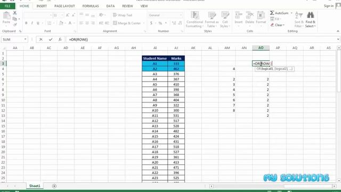This screenshot has width=341, height=192.
Task: Click the Middle Align icon
Action: [x=87, y=15]
